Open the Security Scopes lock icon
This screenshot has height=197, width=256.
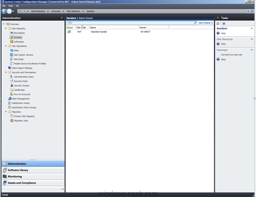pyautogui.click(x=12, y=85)
